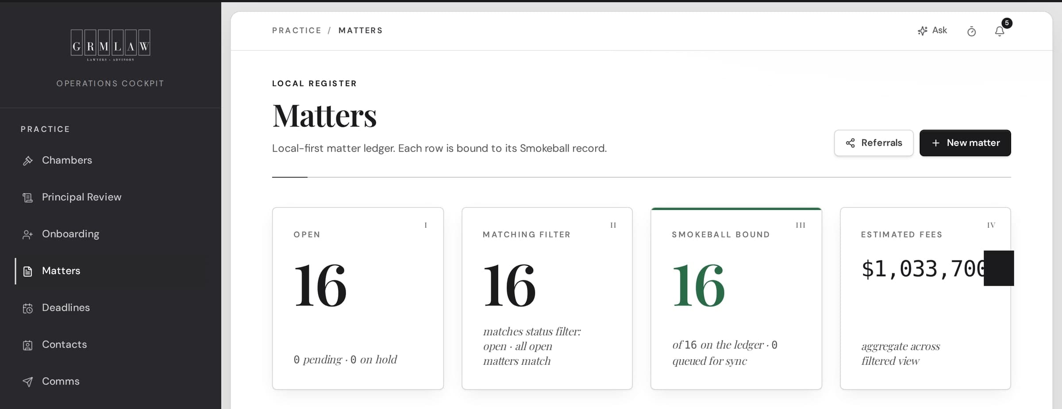The image size is (1062, 409).
Task: Open Deadlines from the sidebar
Action: pos(111,308)
